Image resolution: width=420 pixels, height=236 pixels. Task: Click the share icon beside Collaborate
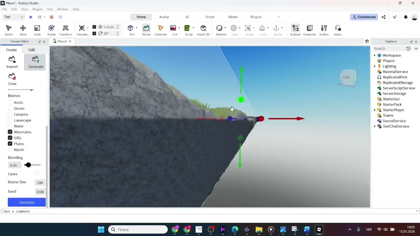pos(383,17)
